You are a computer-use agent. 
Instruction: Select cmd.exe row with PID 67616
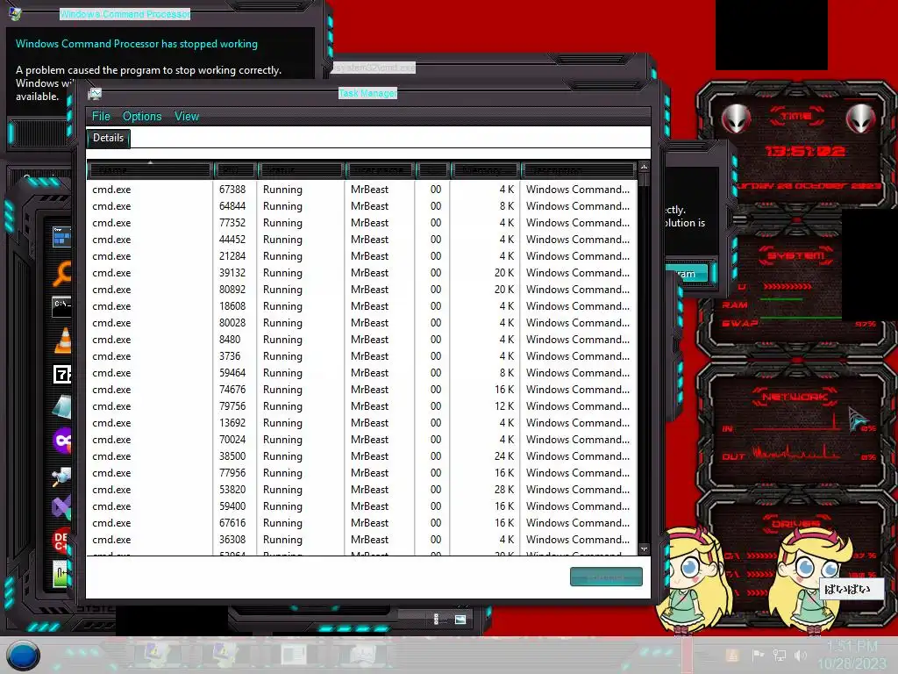[x=362, y=523]
